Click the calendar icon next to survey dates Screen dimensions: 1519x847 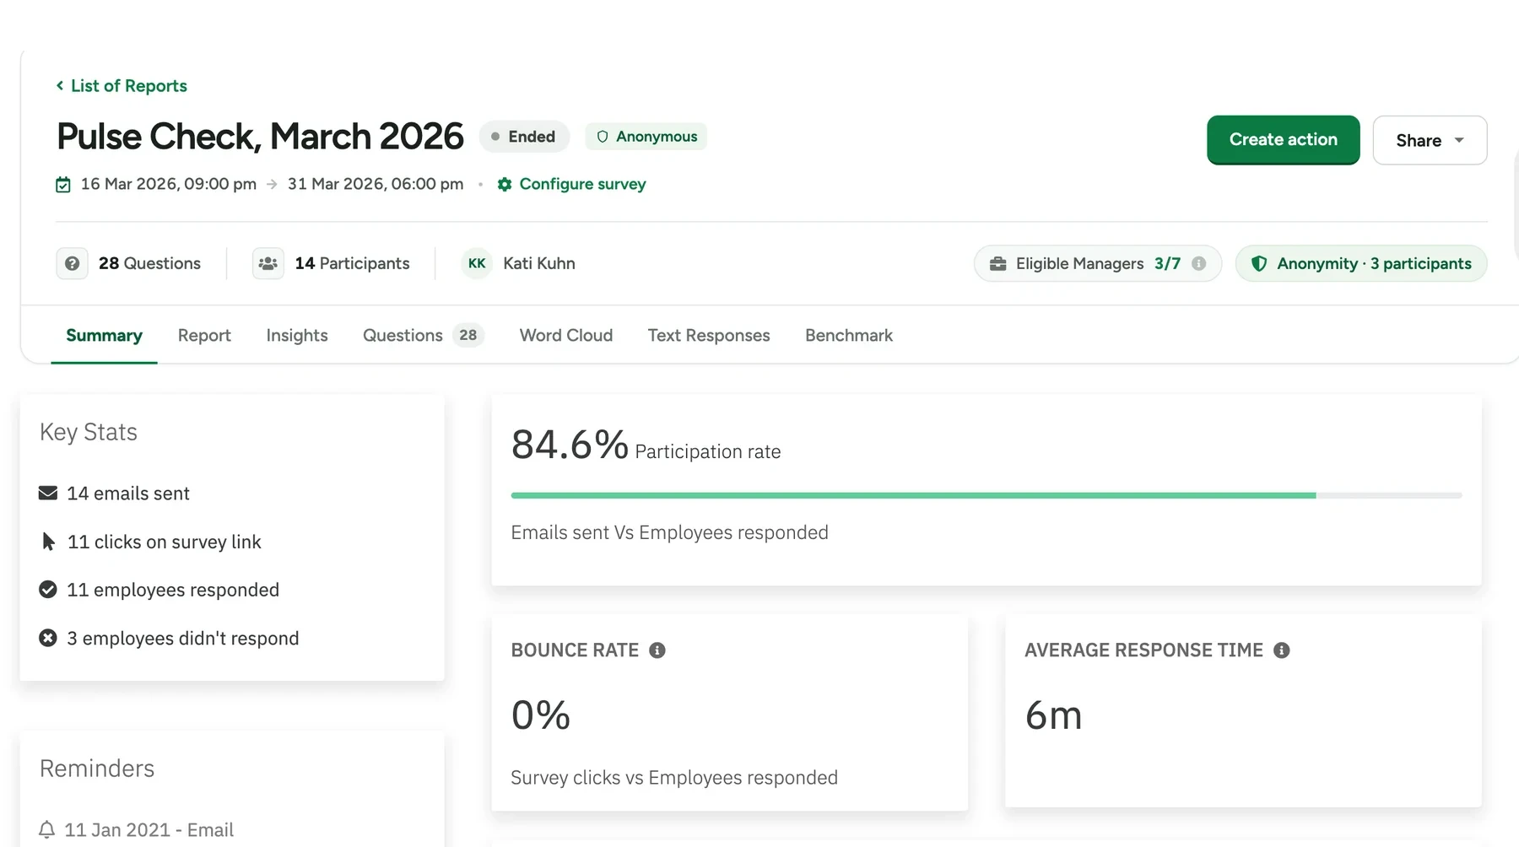click(x=63, y=184)
